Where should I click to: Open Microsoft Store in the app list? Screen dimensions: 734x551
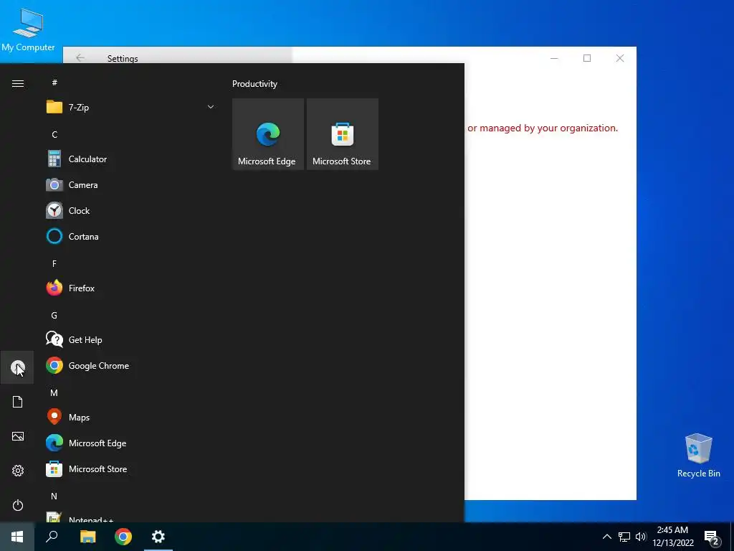tap(130, 468)
